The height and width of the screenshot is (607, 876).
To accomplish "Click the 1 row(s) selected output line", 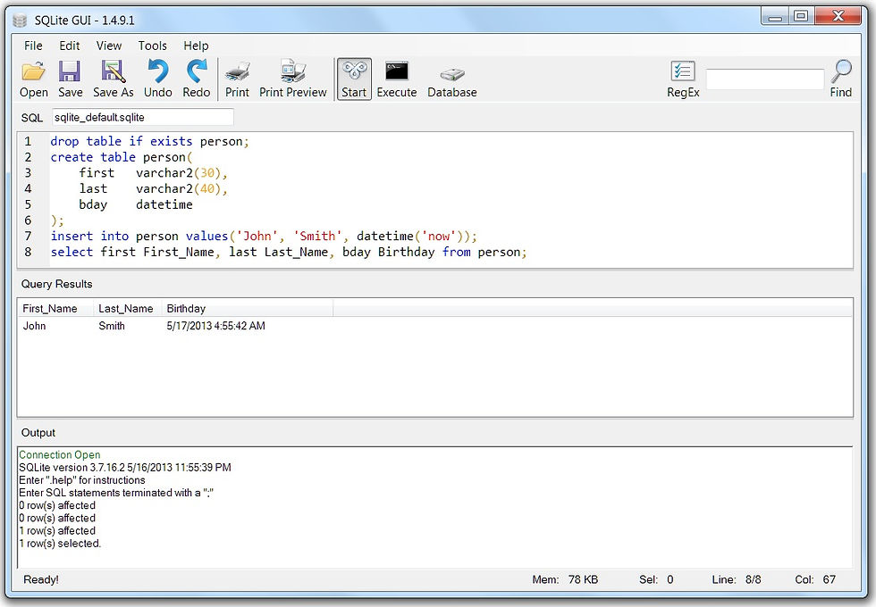I will point(60,544).
